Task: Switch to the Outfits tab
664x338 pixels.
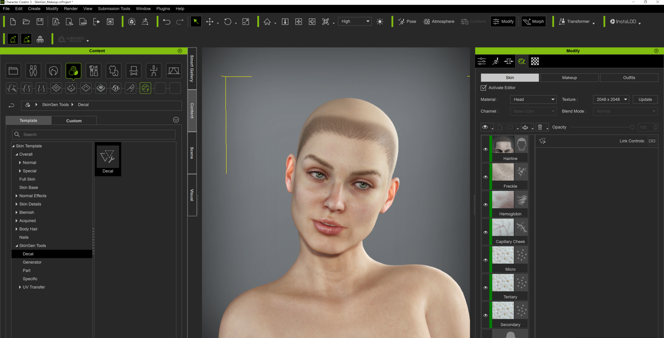Action: pos(629,78)
